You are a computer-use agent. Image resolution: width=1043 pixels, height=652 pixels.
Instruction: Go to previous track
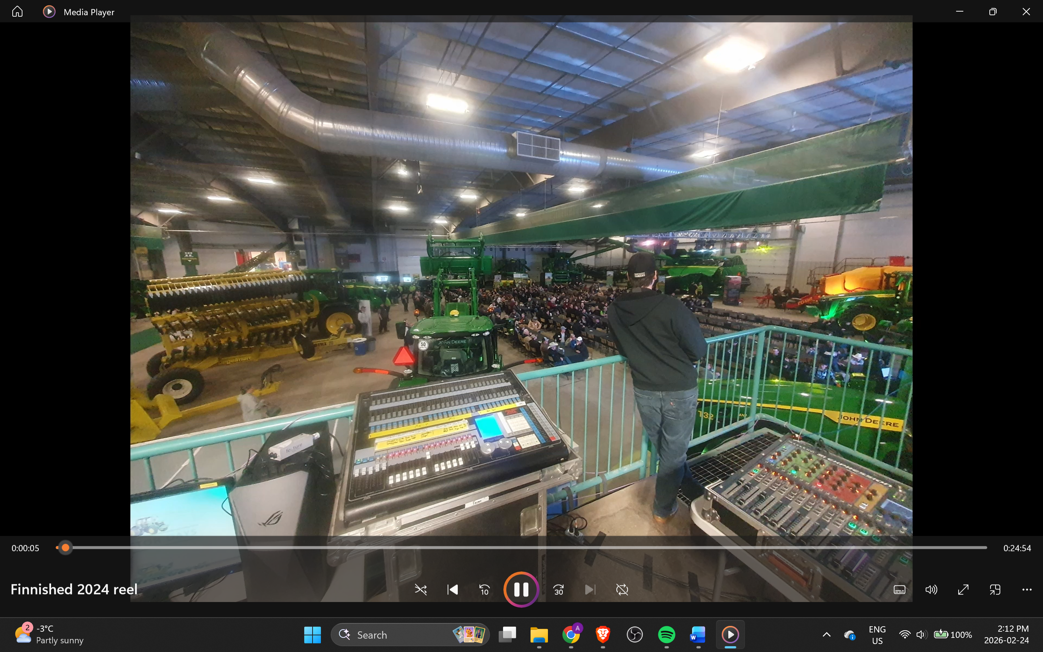(x=453, y=589)
